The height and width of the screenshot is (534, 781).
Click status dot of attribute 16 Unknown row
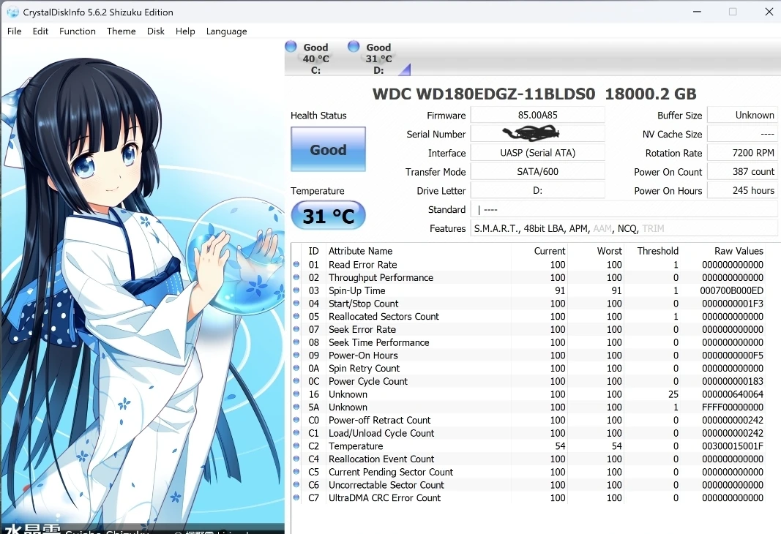tap(297, 394)
